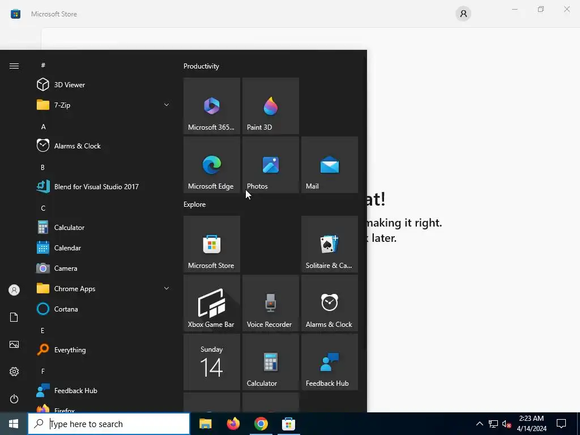The height and width of the screenshot is (435, 580).
Task: Open the Mail tile
Action: coord(330,165)
